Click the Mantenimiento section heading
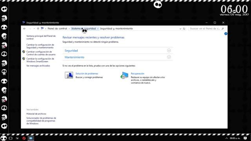The height and width of the screenshot is (141, 251). (75, 57)
